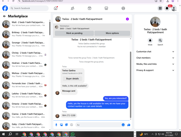The height and width of the screenshot is (137, 181).
Task: Open Buyer details for Twiixx Godiva
Action: click(x=72, y=79)
